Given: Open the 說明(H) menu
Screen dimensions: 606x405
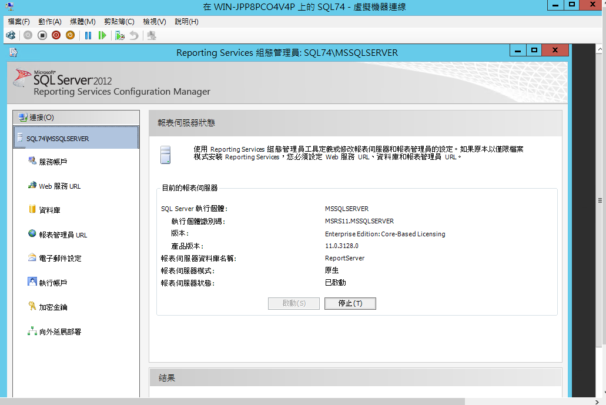Looking at the screenshot, I should point(186,22).
